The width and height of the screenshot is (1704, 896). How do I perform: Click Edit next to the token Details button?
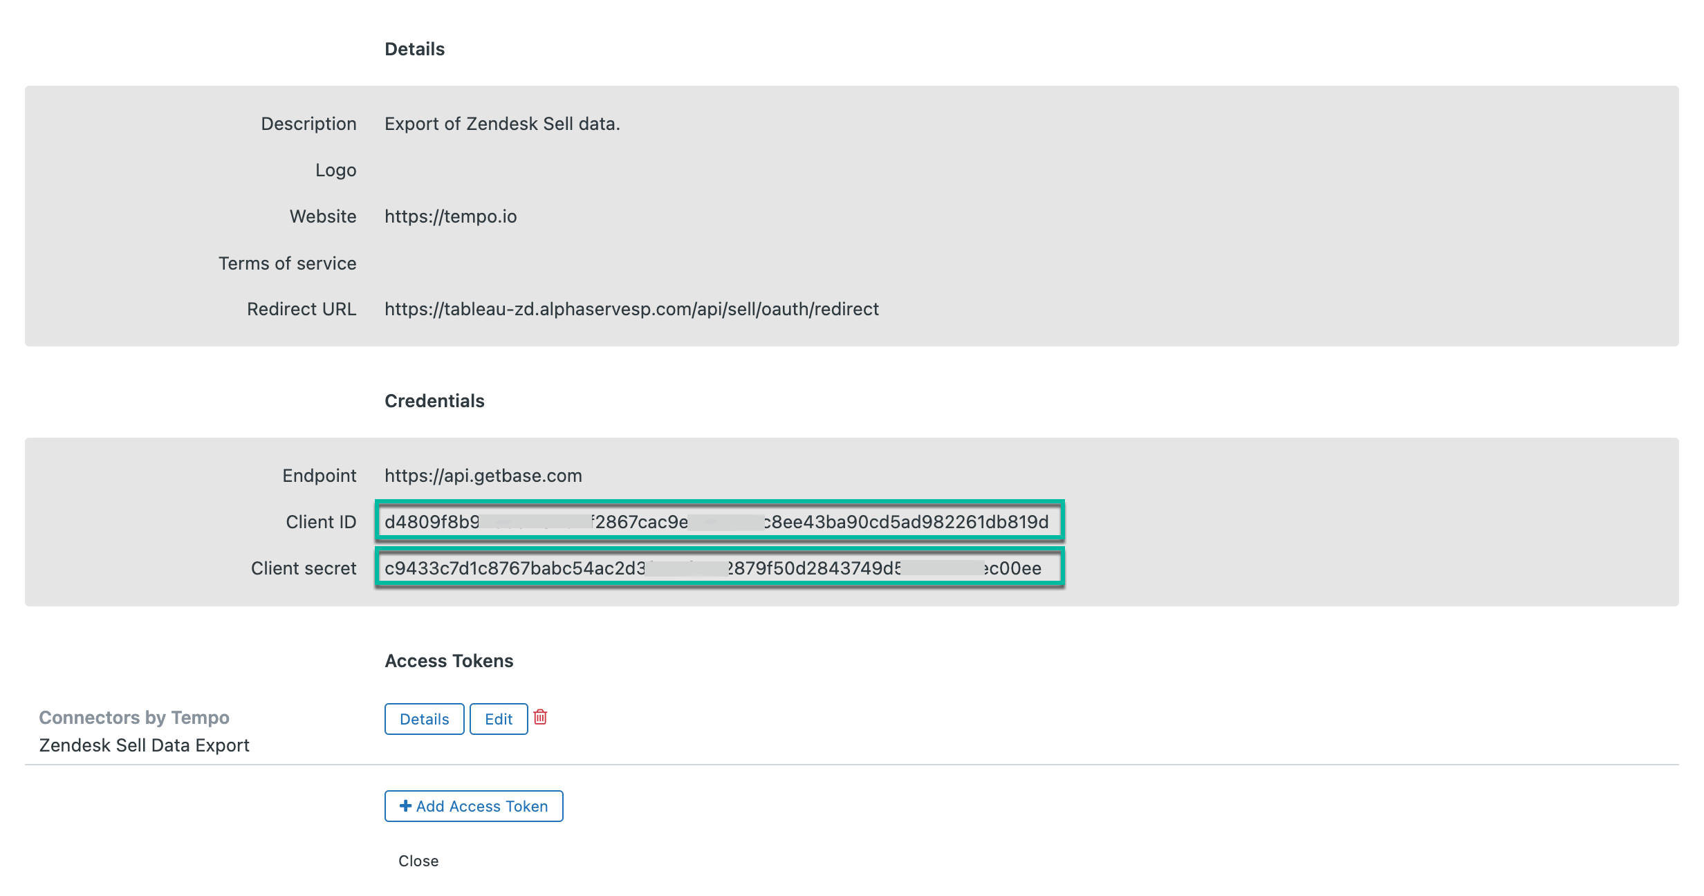tap(499, 719)
